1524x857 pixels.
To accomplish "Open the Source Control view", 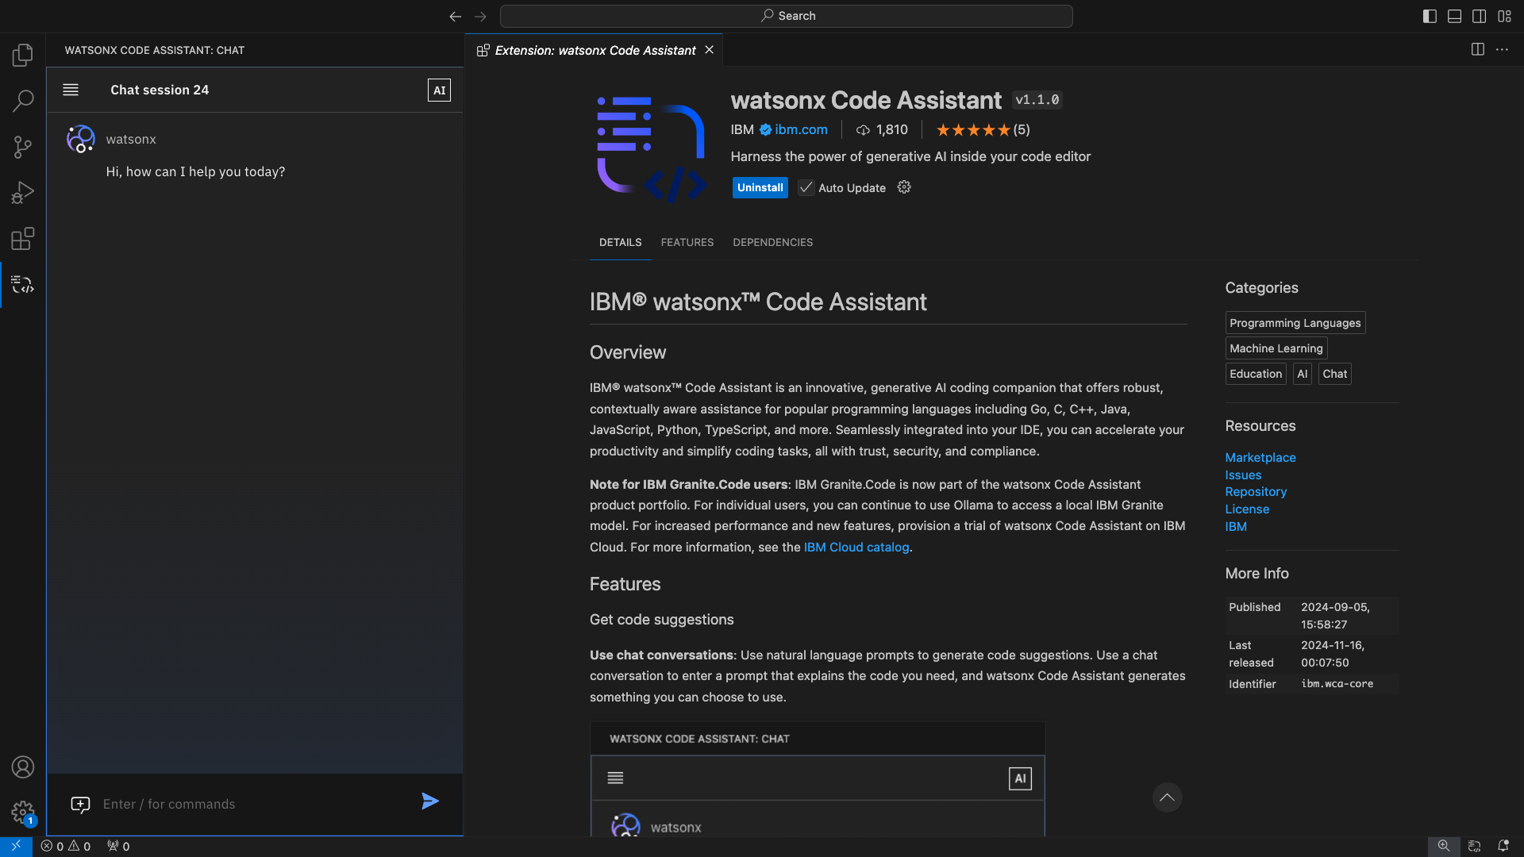I will pos(23,147).
